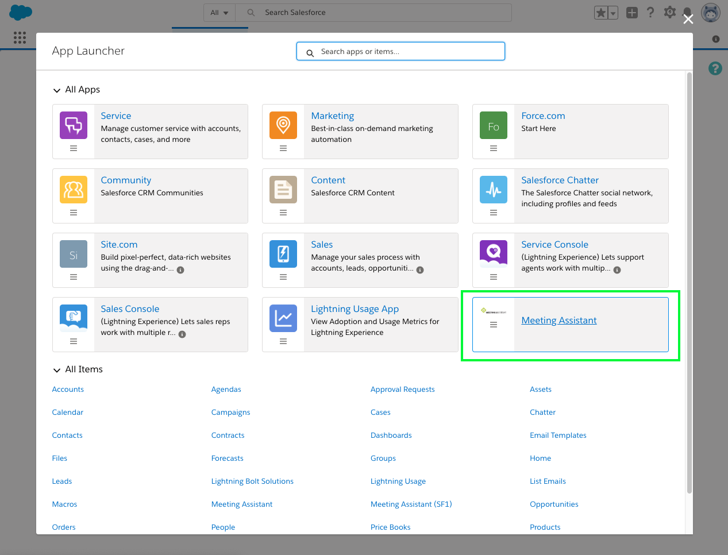Image resolution: width=728 pixels, height=555 pixels.
Task: Open the Setup gear icon
Action: [669, 13]
